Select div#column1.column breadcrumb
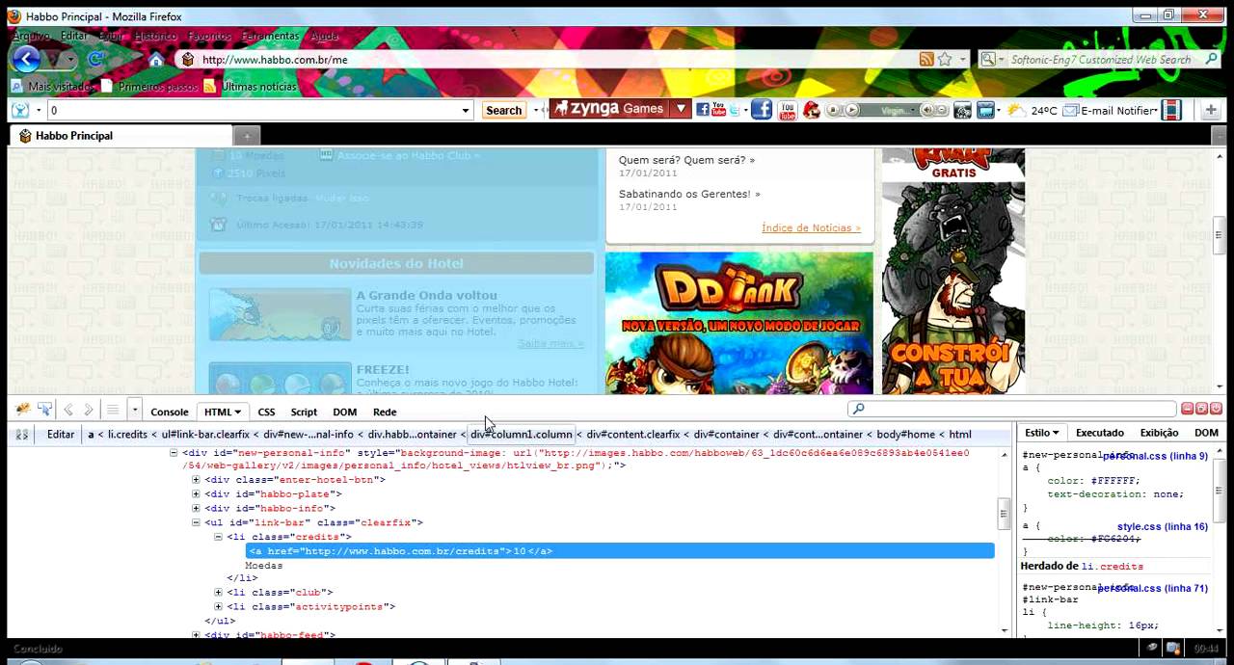Viewport: 1234px width, 665px height. (x=522, y=434)
